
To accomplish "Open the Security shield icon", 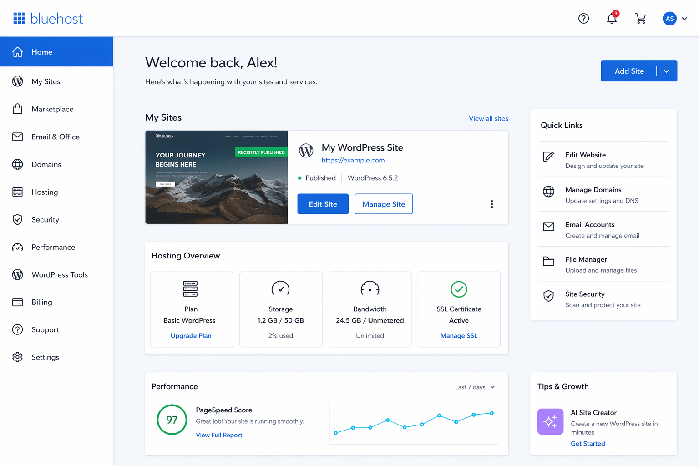I will point(17,219).
